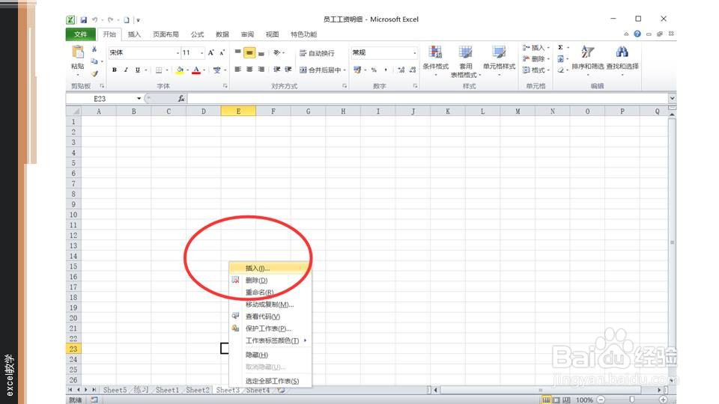The image size is (719, 404).
Task: Toggle align text left
Action: click(237, 70)
